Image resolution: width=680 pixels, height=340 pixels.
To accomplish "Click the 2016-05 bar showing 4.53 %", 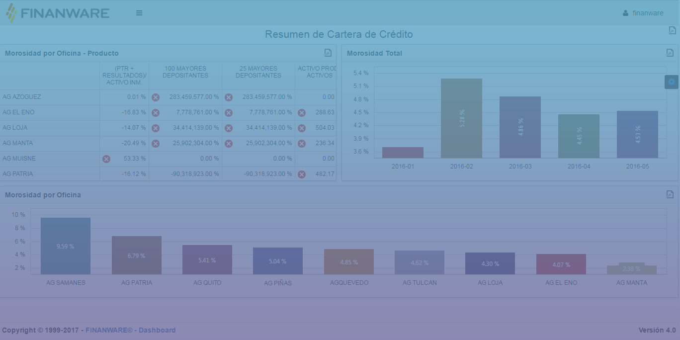I will pos(637,134).
